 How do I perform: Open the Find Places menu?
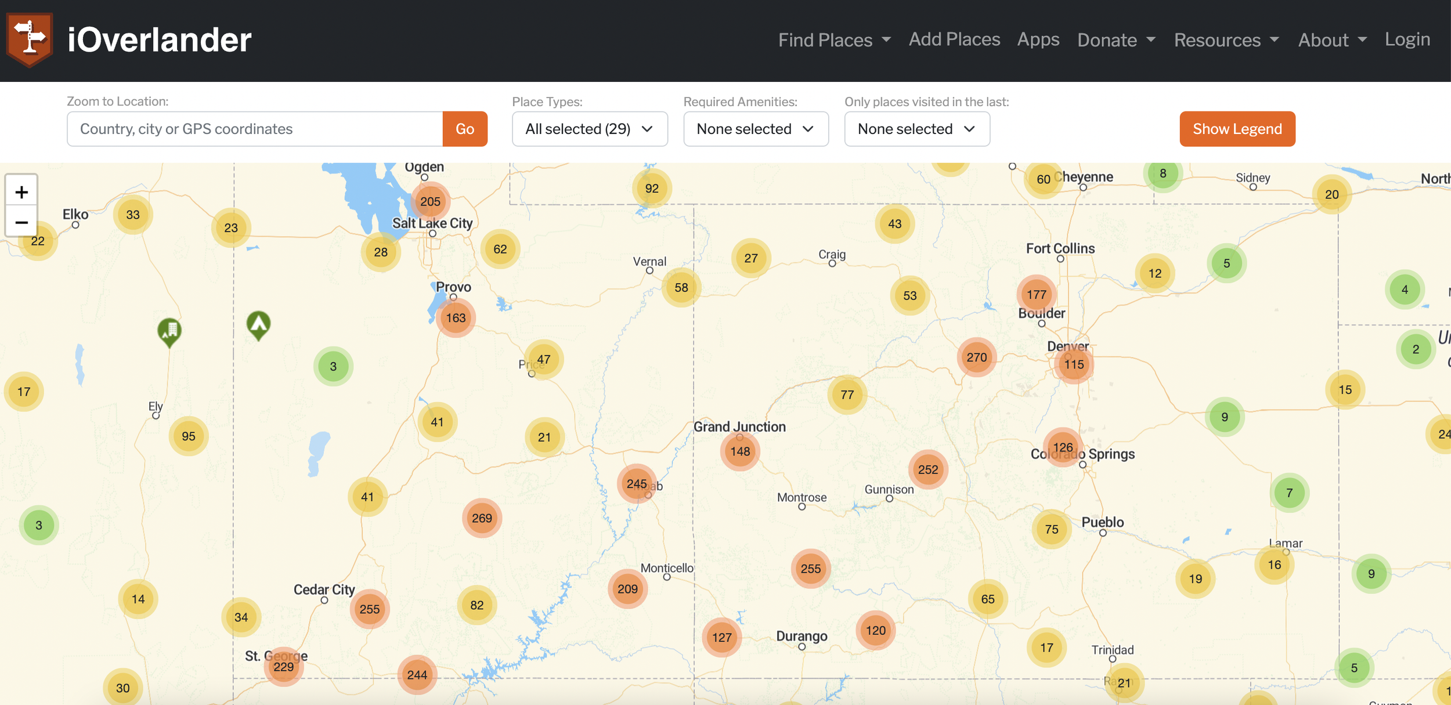coord(834,39)
